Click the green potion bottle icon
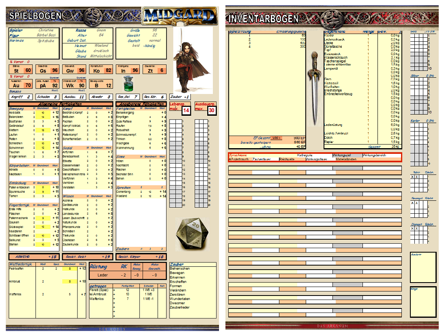 pos(129,83)
